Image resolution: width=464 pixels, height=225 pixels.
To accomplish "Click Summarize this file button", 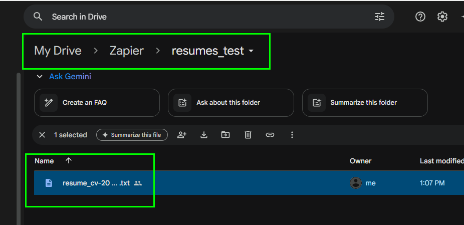I will click(x=132, y=135).
